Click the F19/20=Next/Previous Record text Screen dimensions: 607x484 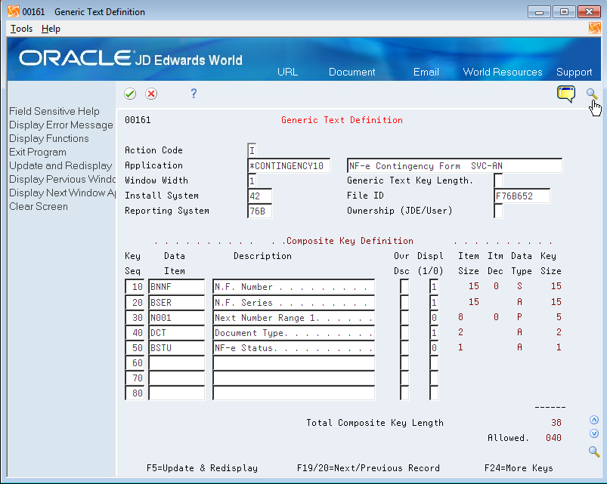(x=368, y=468)
